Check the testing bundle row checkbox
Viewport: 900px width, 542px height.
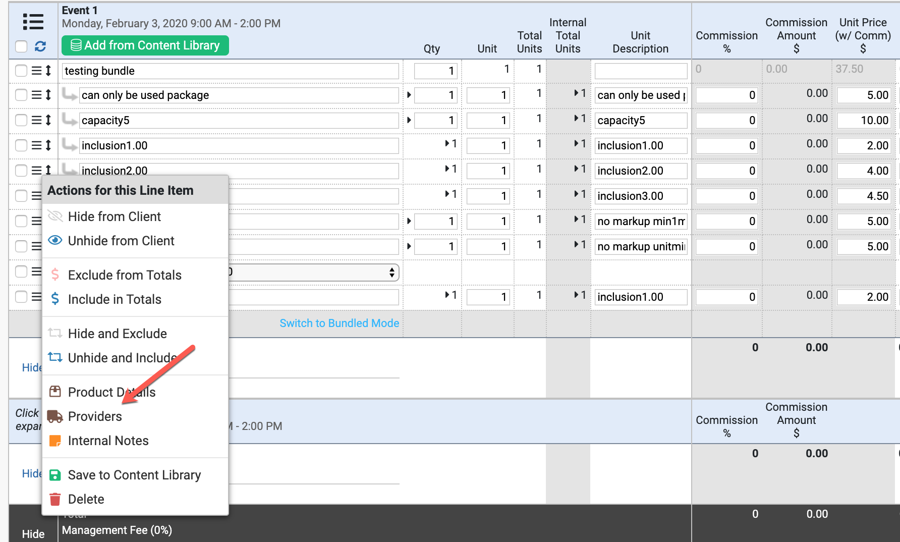pyautogui.click(x=21, y=71)
